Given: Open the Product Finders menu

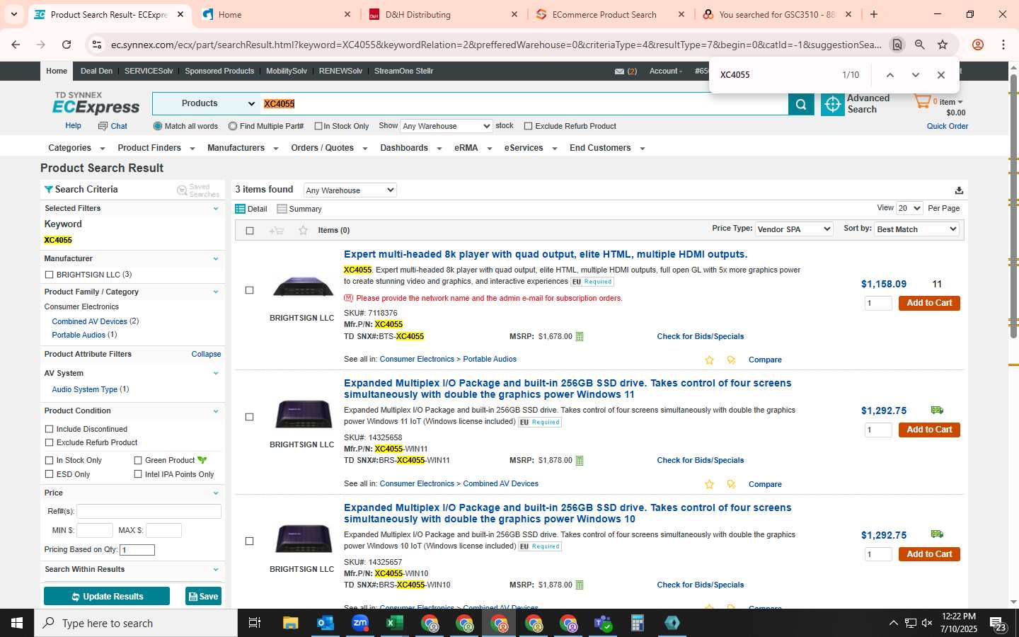Looking at the screenshot, I should point(156,148).
